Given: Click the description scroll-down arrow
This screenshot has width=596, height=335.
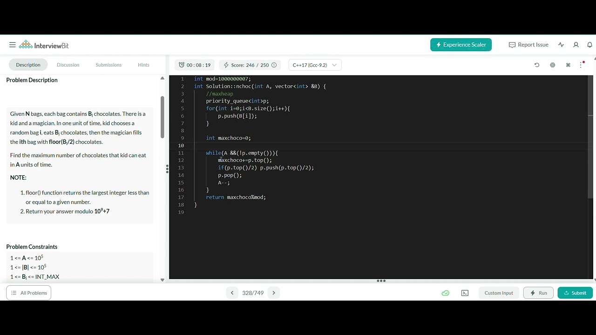Looking at the screenshot, I should point(163,280).
